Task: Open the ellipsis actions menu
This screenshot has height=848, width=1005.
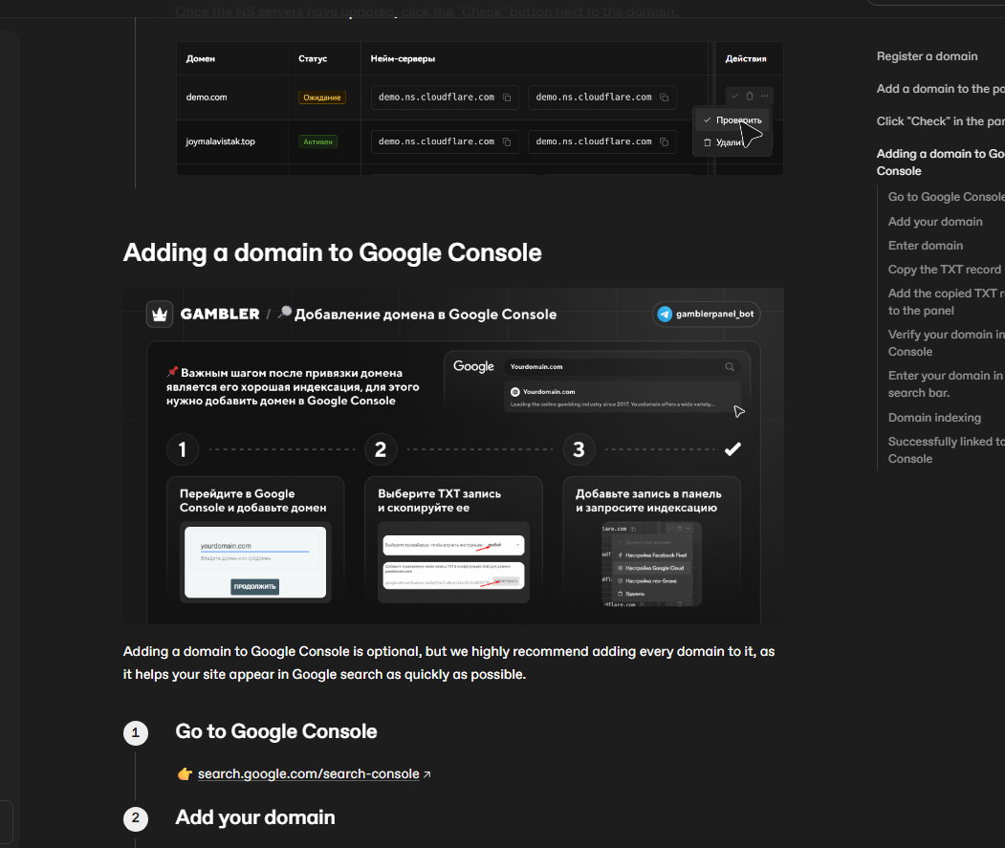Action: coord(764,96)
